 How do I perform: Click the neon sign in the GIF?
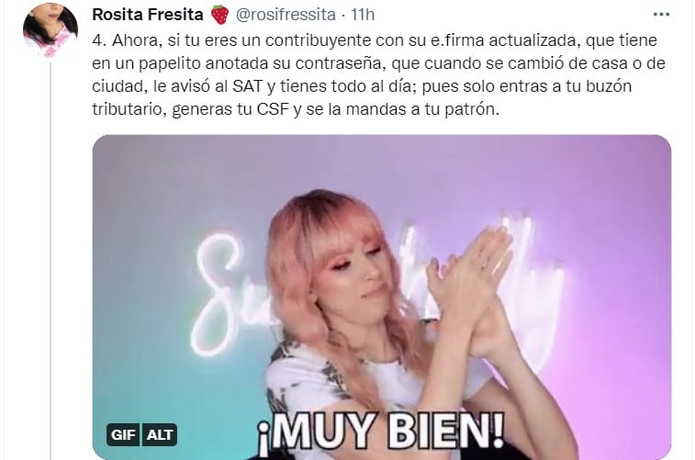tap(230, 293)
